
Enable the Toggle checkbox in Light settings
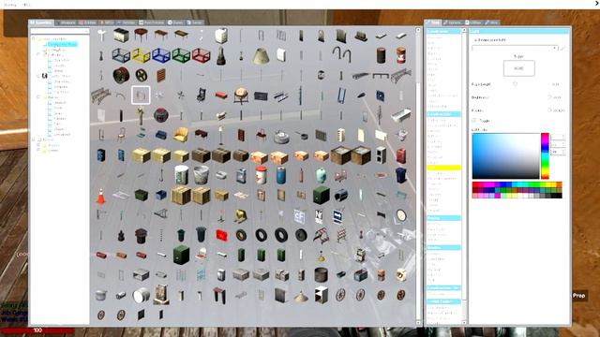coord(475,121)
